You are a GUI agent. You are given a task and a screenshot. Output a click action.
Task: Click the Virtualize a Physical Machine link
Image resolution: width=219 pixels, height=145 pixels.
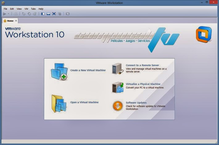pyautogui.click(x=143, y=84)
